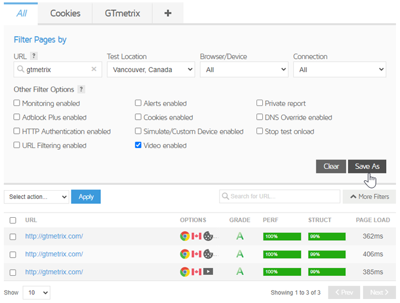Click the 99% STRUCT bar in 406ms row

[327, 254]
